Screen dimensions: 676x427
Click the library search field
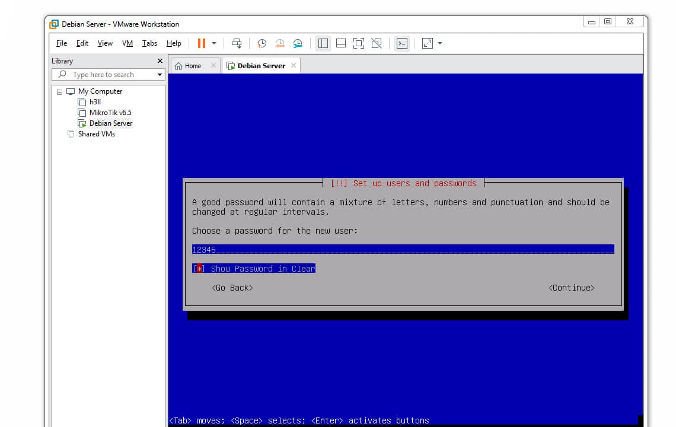[108, 75]
